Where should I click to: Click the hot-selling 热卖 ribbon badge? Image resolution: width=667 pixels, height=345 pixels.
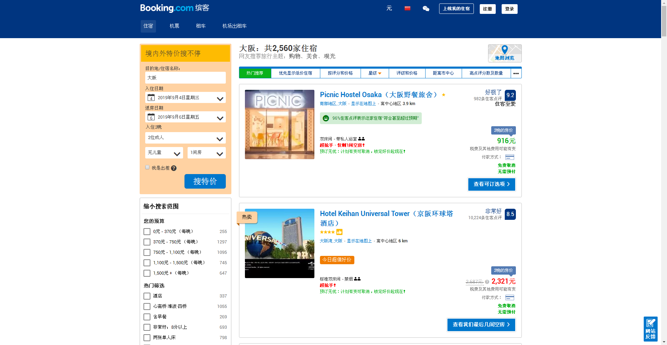pyautogui.click(x=247, y=217)
